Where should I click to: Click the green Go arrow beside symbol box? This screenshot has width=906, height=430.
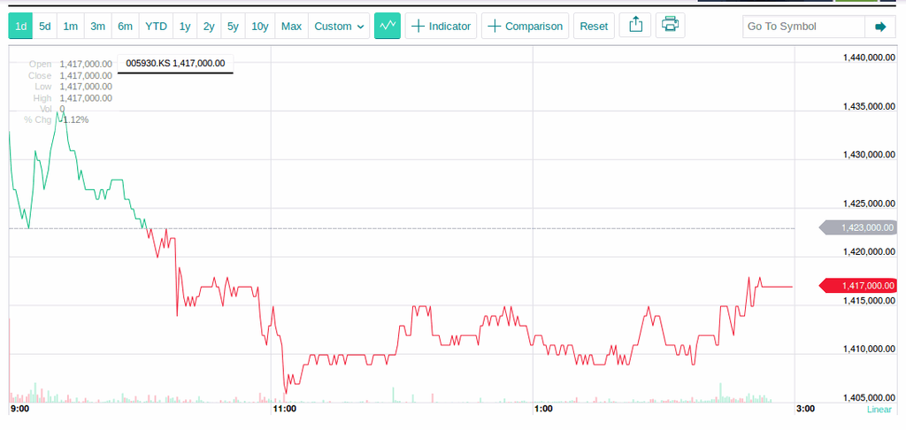tap(879, 27)
